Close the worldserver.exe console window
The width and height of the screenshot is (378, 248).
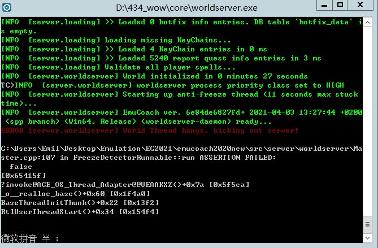click(x=360, y=5)
